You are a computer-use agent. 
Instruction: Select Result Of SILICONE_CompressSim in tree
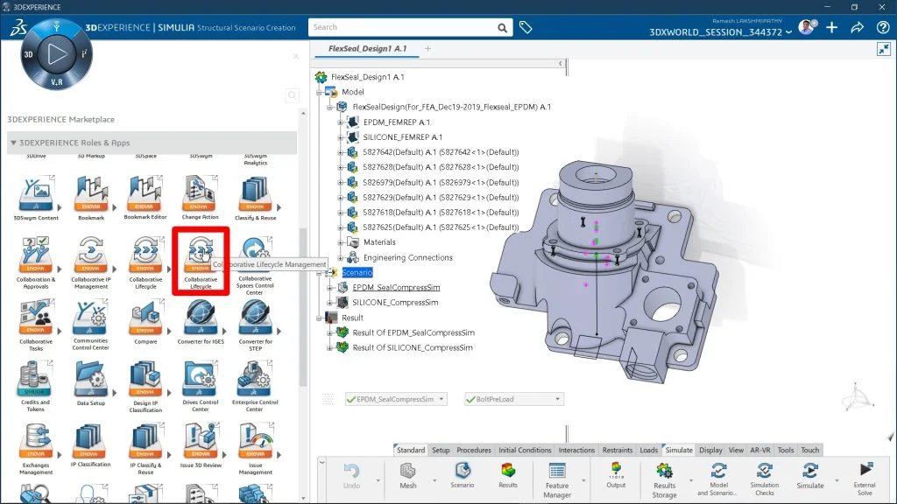pyautogui.click(x=413, y=347)
